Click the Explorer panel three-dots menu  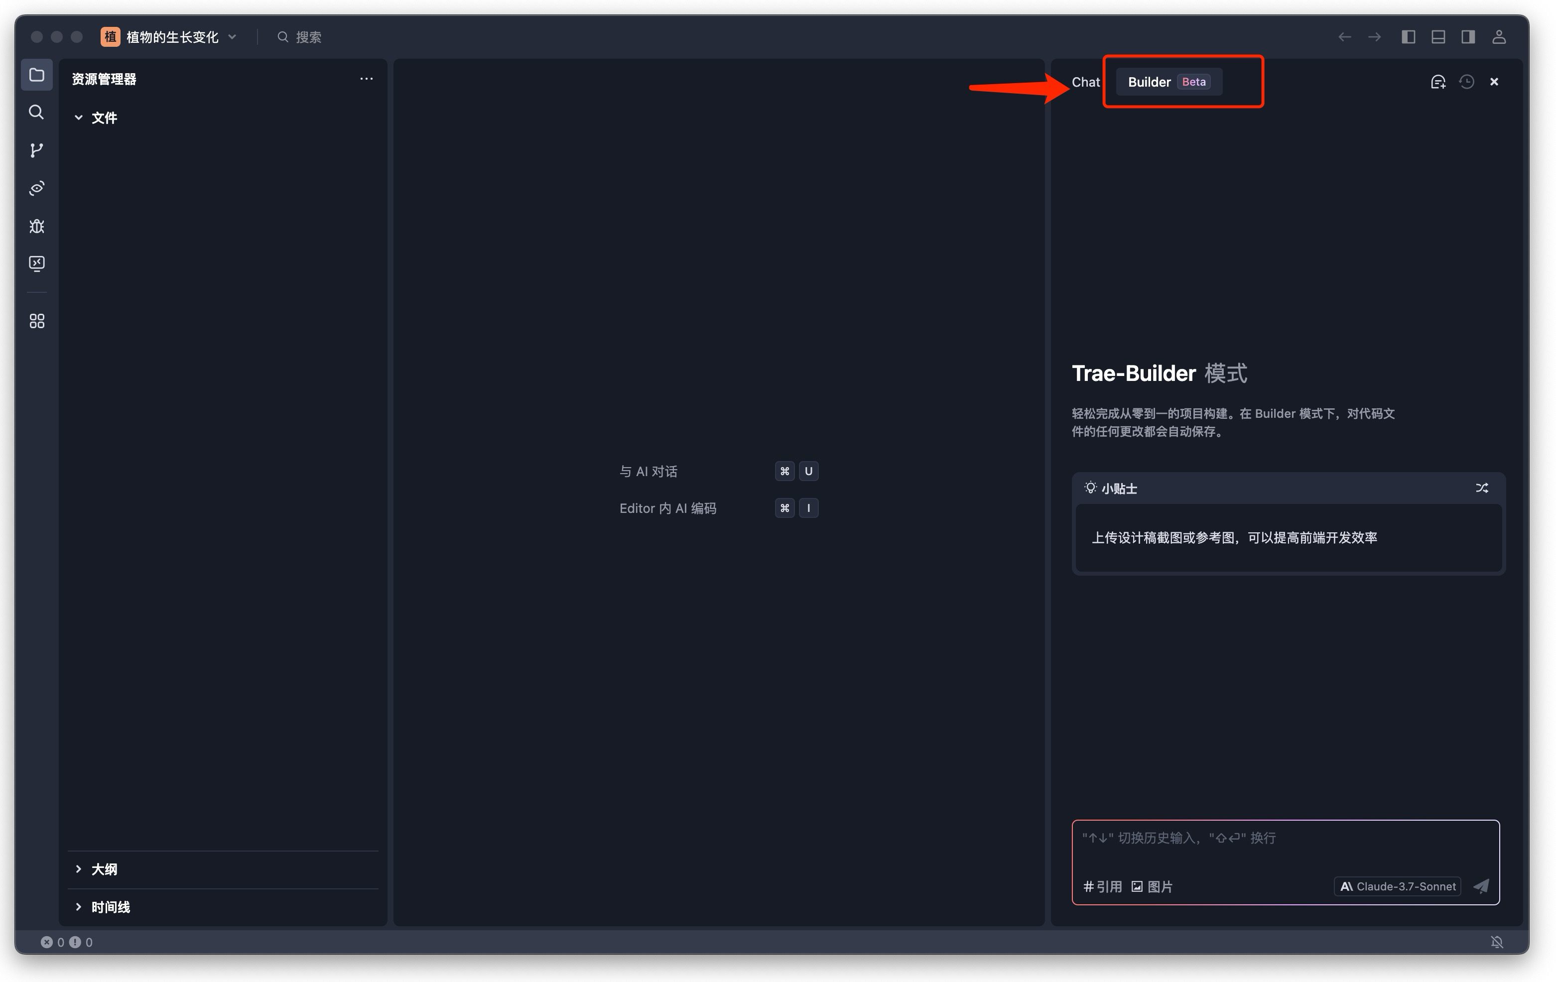point(367,79)
